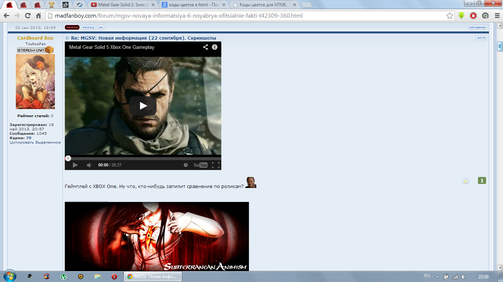
Task: Click the Watch Later clock icon
Action: [186, 165]
